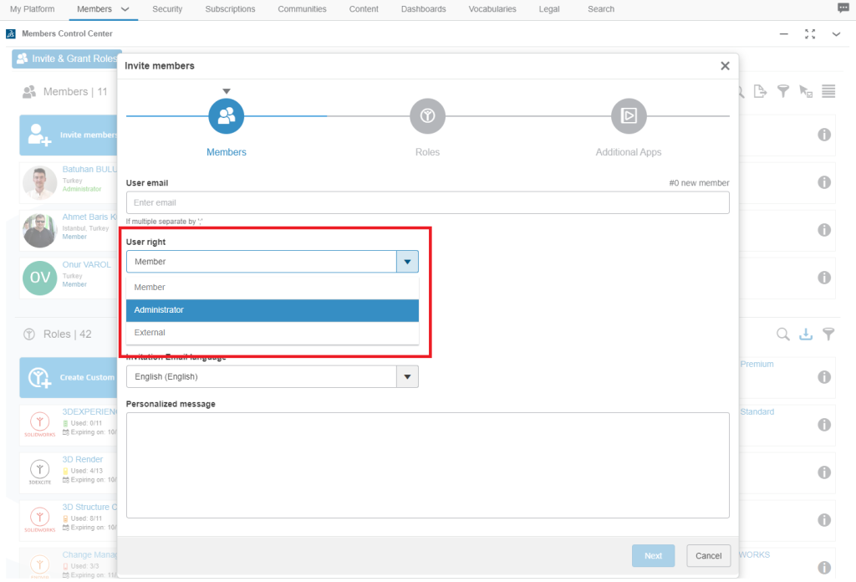Click the Members step icon in wizard
The width and height of the screenshot is (856, 582).
pyautogui.click(x=226, y=116)
